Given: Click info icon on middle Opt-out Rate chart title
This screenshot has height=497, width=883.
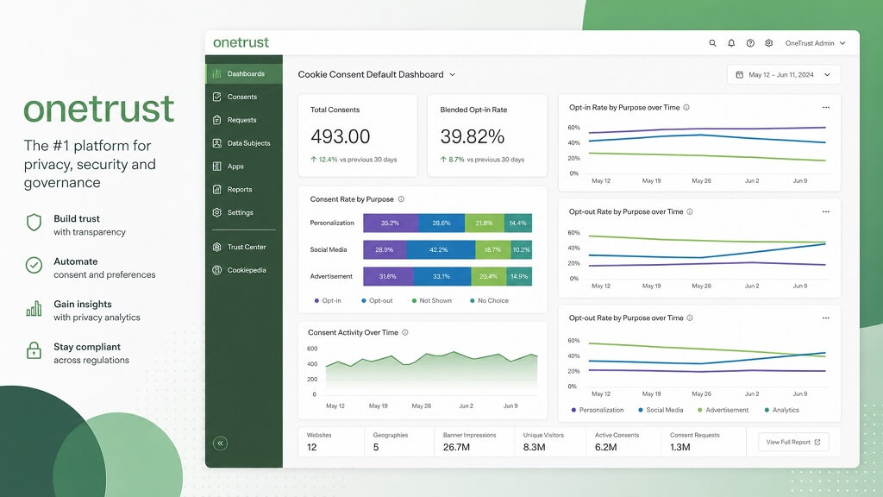Looking at the screenshot, I should (x=690, y=212).
